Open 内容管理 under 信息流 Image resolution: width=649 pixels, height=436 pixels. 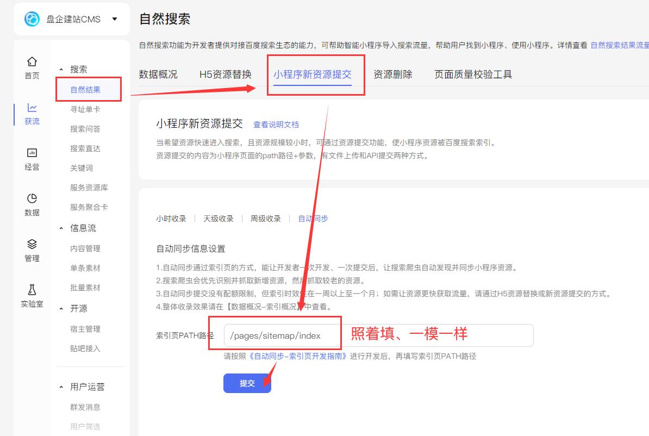(85, 248)
